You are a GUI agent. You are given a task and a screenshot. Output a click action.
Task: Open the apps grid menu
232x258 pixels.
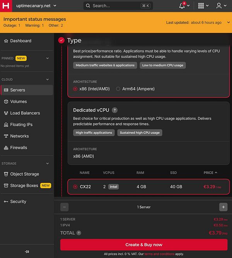[x=201, y=6]
